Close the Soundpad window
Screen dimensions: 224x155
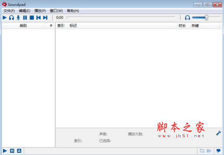[x=217, y=5]
